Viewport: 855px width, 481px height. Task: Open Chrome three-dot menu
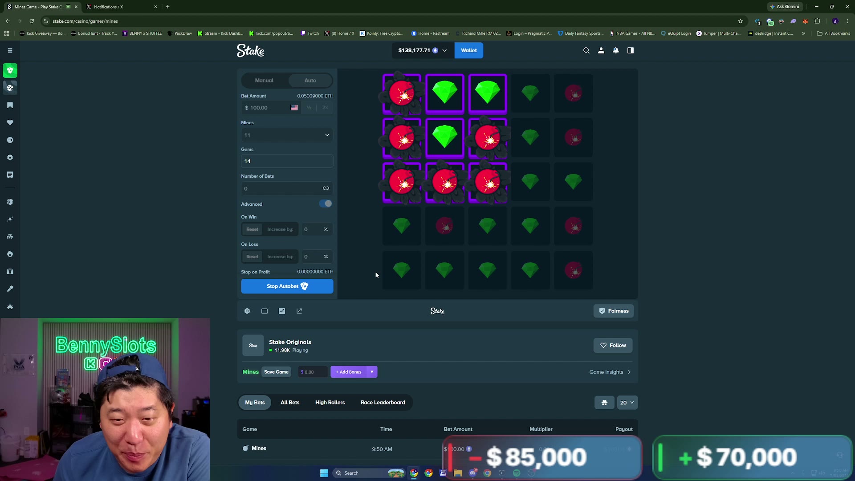[847, 21]
